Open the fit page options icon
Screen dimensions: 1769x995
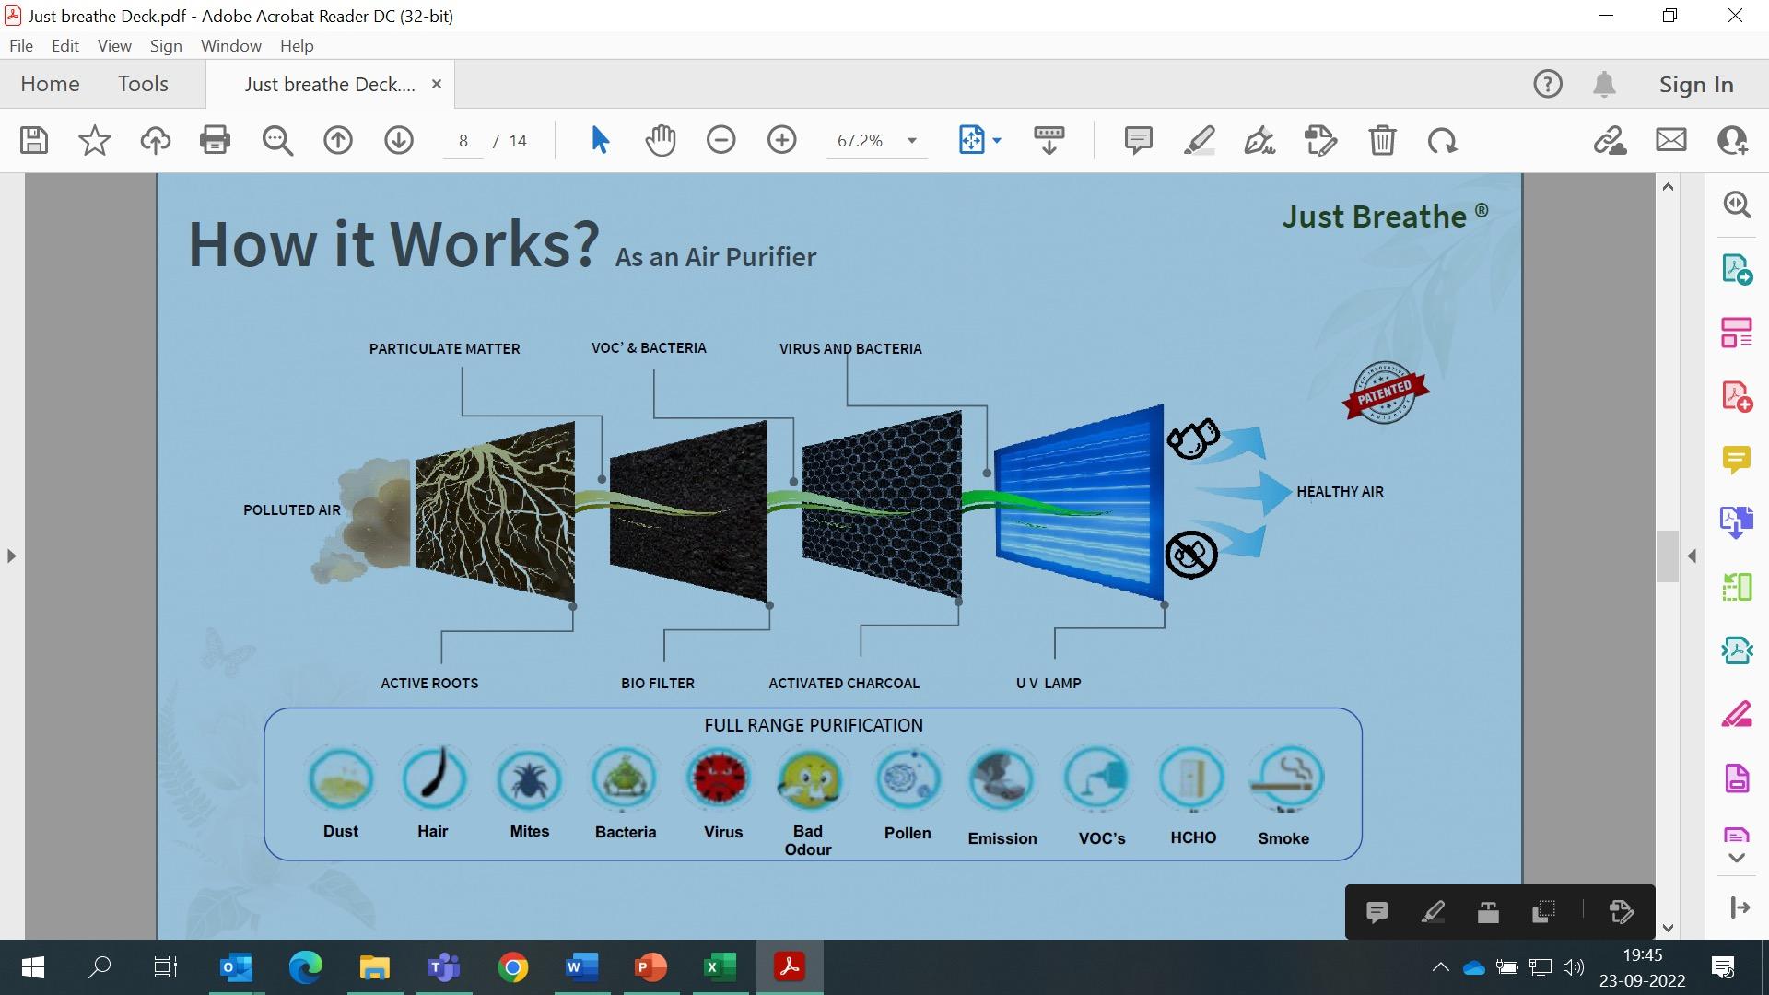pos(972,140)
